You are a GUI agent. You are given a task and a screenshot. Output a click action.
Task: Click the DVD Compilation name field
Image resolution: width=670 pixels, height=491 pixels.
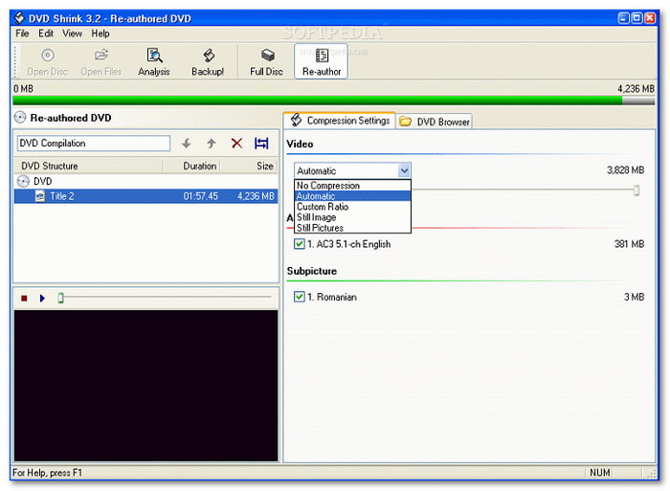[x=94, y=144]
